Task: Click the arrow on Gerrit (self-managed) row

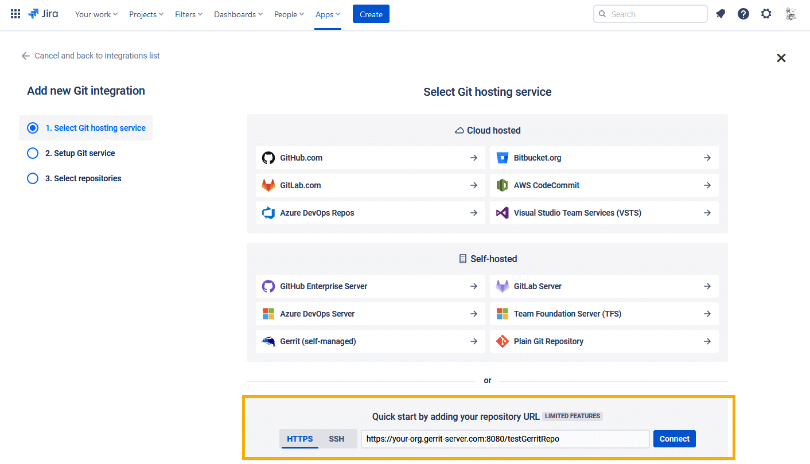Action: click(474, 341)
